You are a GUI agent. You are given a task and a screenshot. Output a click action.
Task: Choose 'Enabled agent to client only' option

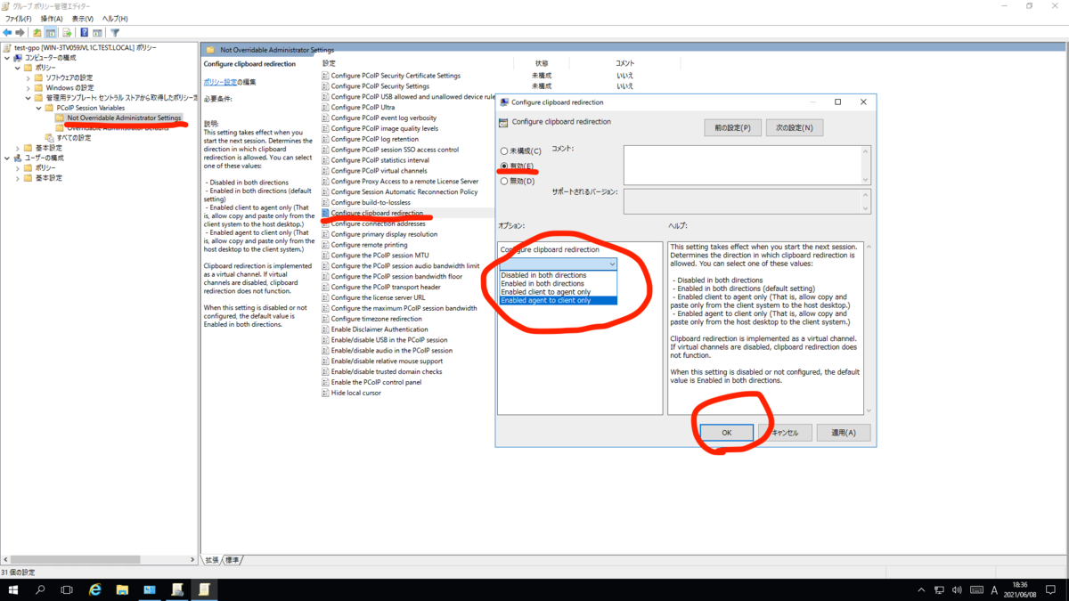click(559, 301)
